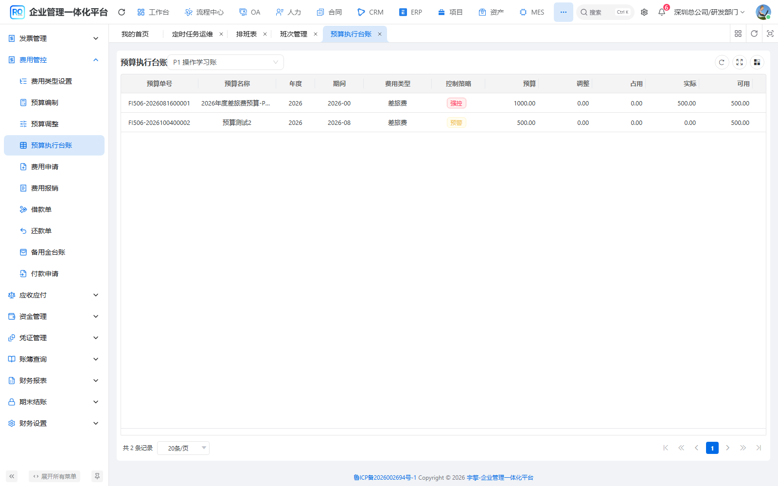This screenshot has height=486, width=778.
Task: Collapse the sidebar with the double arrow
Action: [x=12, y=476]
